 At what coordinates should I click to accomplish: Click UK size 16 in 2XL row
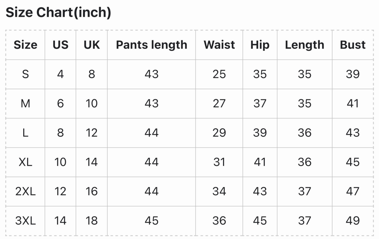92,191
